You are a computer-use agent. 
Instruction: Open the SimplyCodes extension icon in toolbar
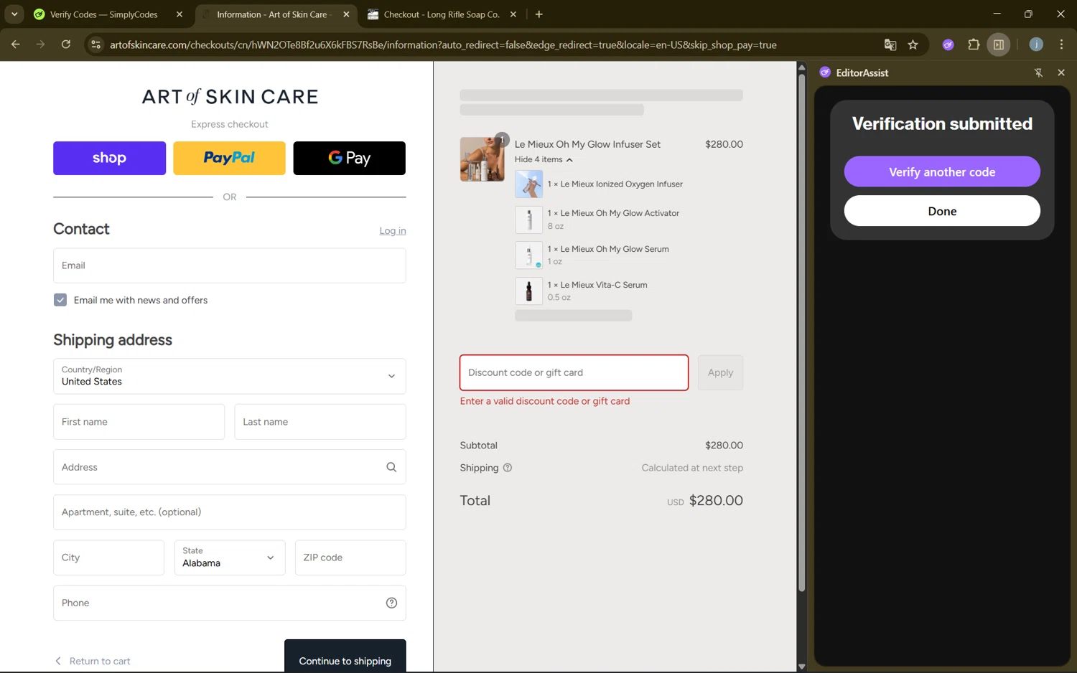coord(948,44)
